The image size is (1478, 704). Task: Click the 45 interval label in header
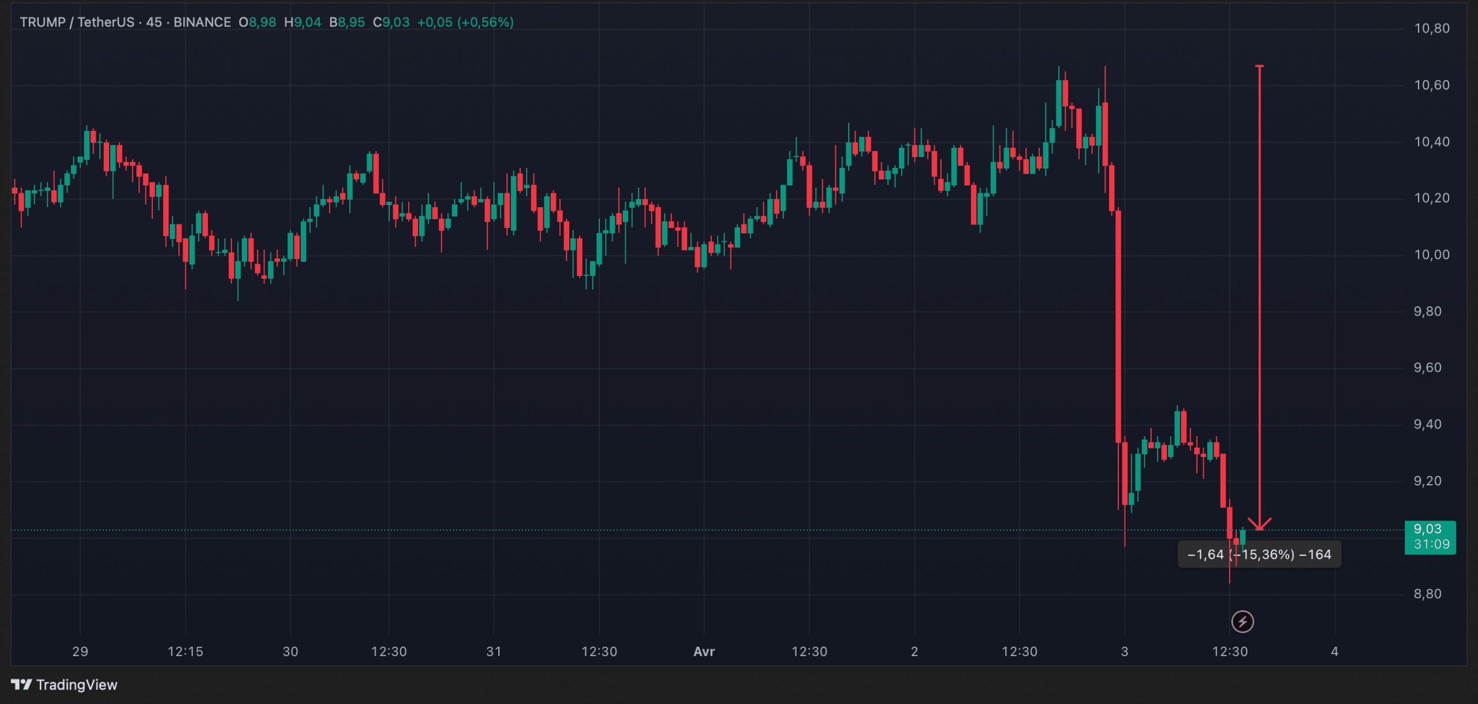tap(154, 22)
